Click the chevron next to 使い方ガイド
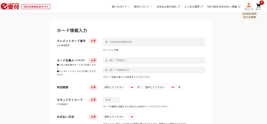267x124 pixels. point(129,7)
